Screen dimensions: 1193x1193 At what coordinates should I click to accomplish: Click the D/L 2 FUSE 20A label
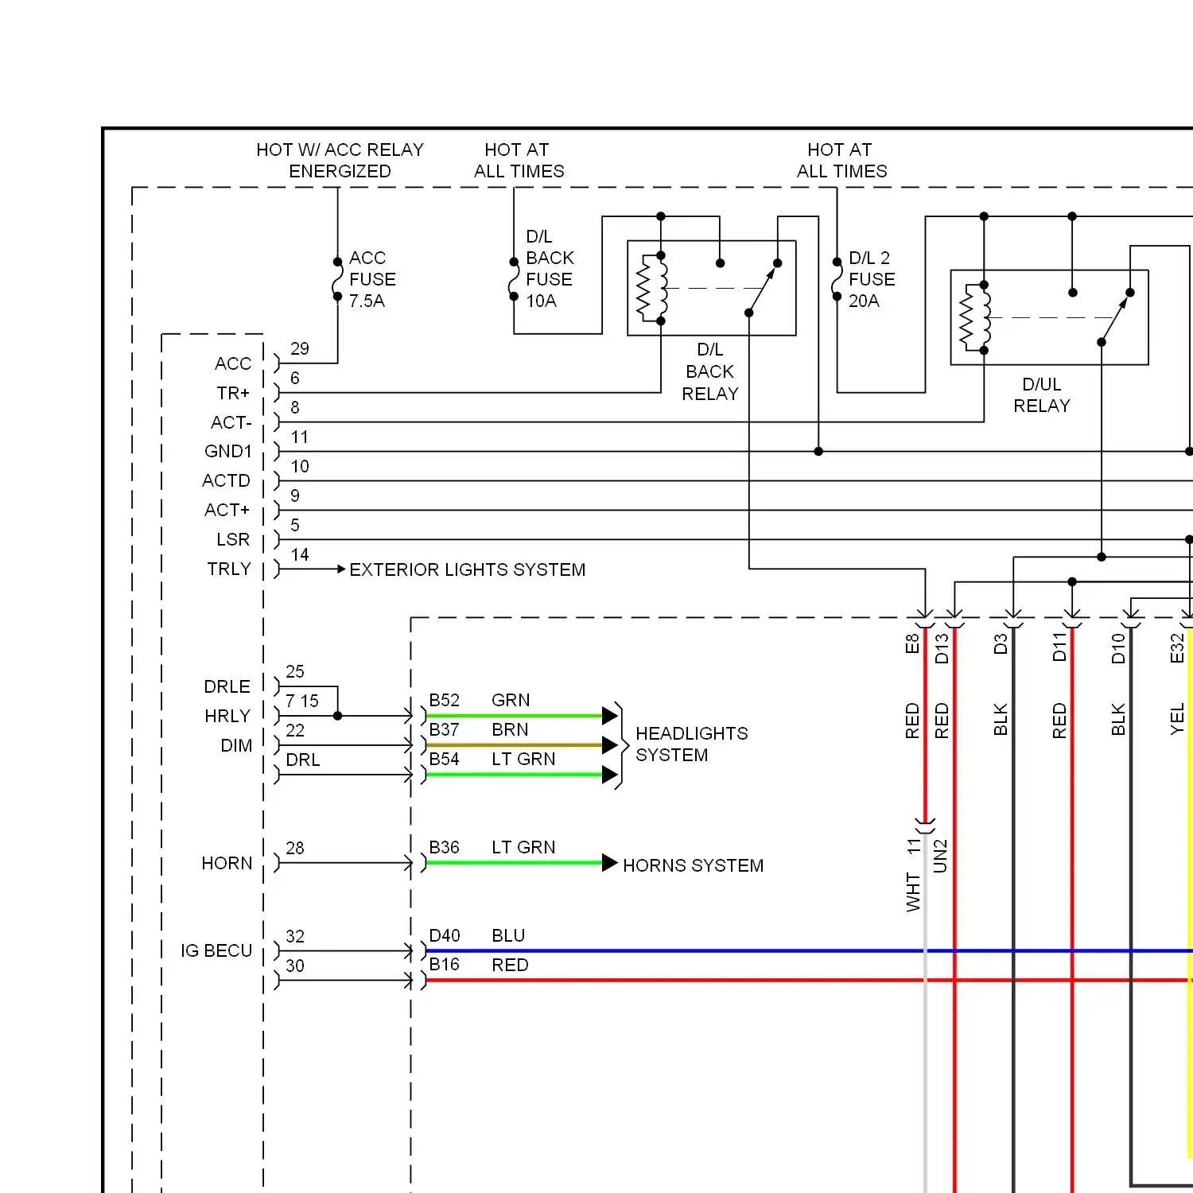point(872,279)
